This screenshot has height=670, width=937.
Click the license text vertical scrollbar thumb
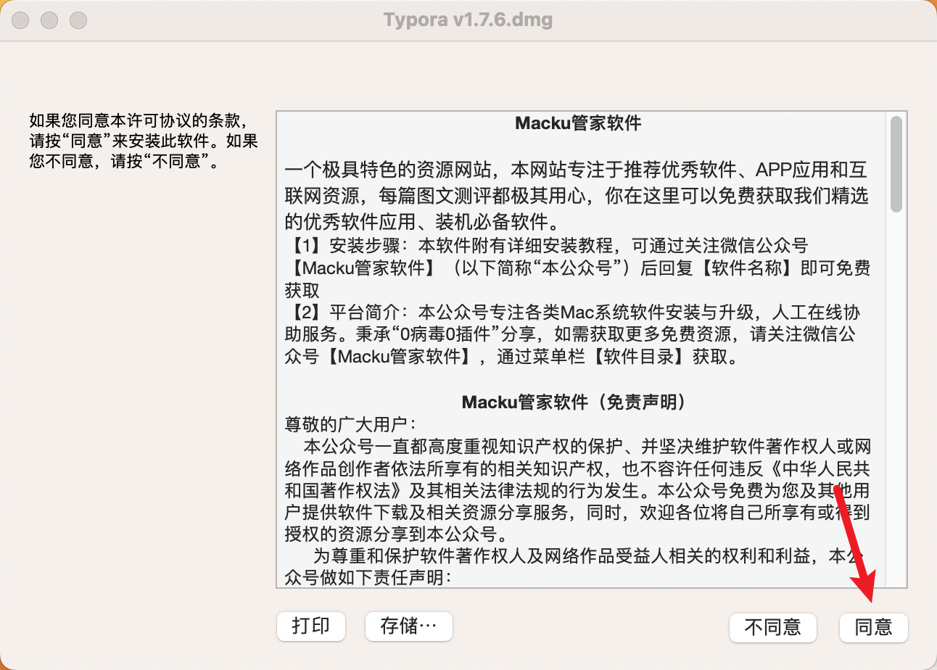(896, 164)
